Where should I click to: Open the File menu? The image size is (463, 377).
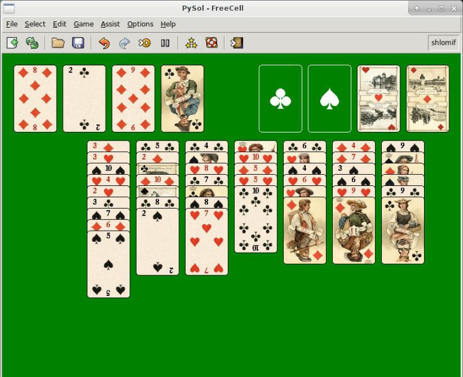point(12,24)
